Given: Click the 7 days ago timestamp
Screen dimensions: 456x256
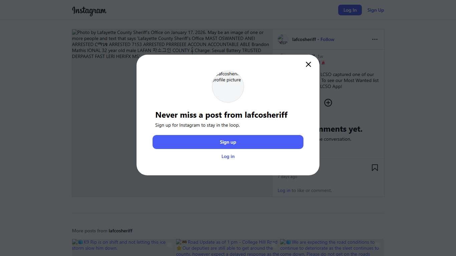Looking at the screenshot, I should (x=287, y=177).
